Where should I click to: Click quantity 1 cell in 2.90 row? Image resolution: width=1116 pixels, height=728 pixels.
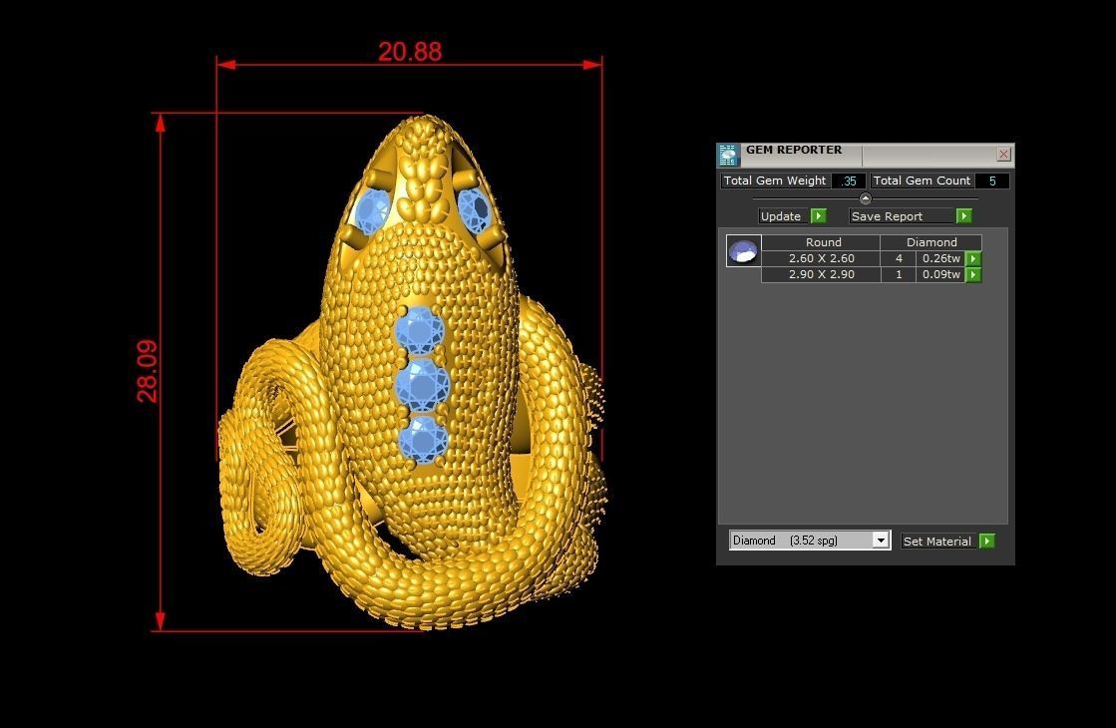(x=899, y=274)
